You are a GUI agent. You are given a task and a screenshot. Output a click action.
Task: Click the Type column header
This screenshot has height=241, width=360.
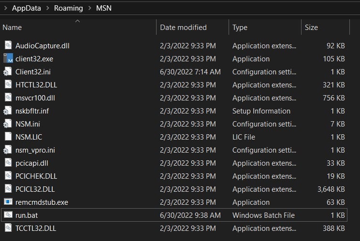(x=240, y=28)
